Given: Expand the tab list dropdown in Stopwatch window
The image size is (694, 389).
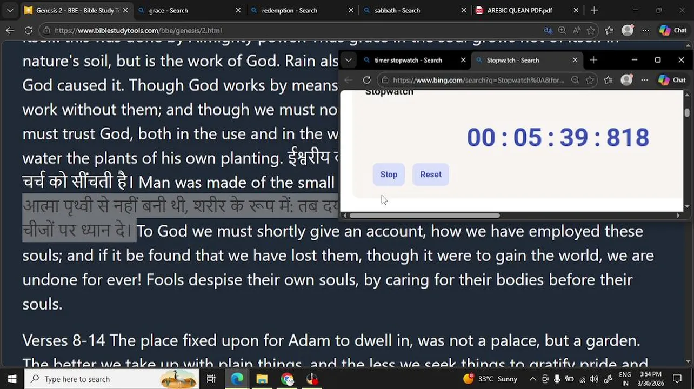Looking at the screenshot, I should pos(349,60).
